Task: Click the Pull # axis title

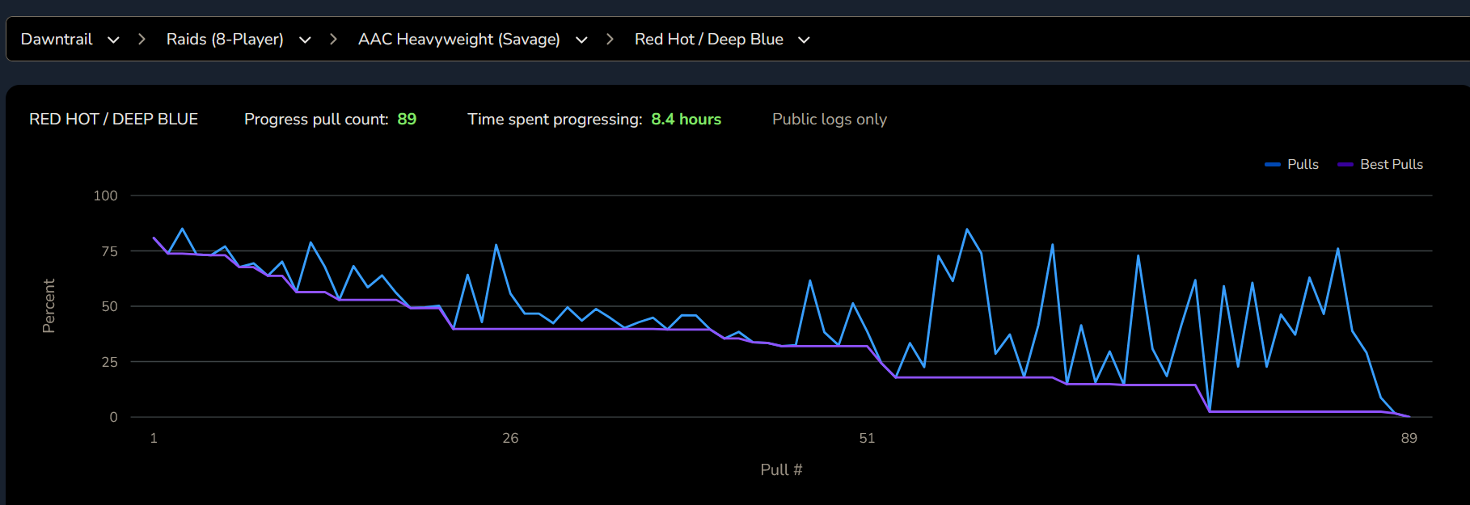Action: pos(781,469)
